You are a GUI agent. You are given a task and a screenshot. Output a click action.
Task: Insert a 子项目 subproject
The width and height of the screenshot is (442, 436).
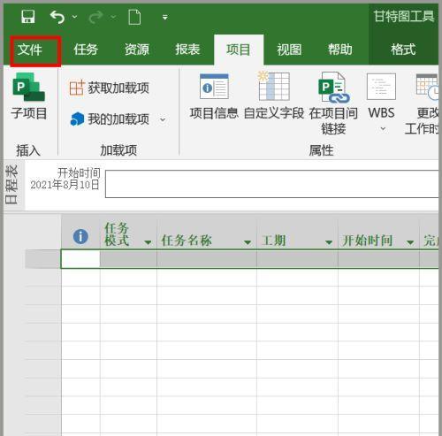point(28,96)
